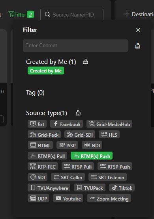
Task: Close the Filter panel
Action: [138, 30]
